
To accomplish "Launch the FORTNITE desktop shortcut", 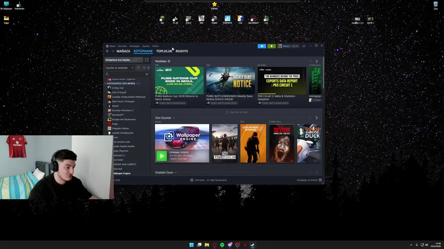I will point(228,19).
